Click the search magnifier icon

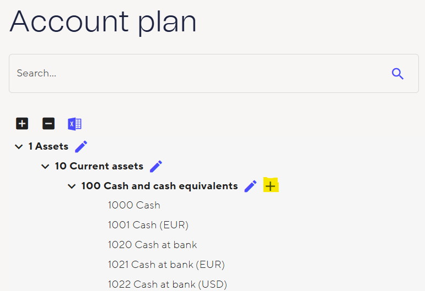point(397,74)
